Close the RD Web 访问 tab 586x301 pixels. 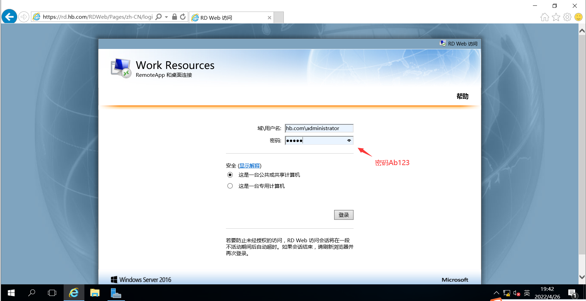270,18
